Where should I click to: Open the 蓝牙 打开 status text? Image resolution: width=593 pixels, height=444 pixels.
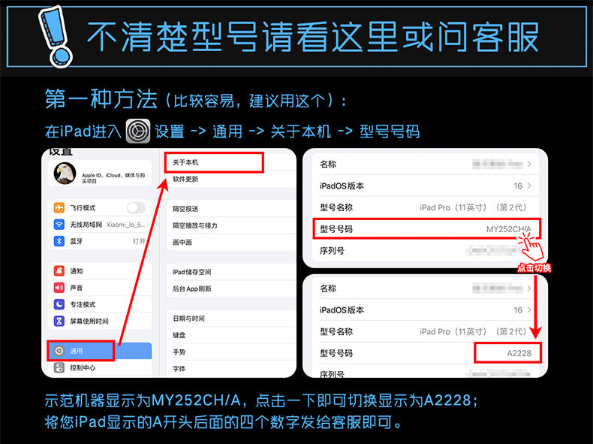point(139,241)
